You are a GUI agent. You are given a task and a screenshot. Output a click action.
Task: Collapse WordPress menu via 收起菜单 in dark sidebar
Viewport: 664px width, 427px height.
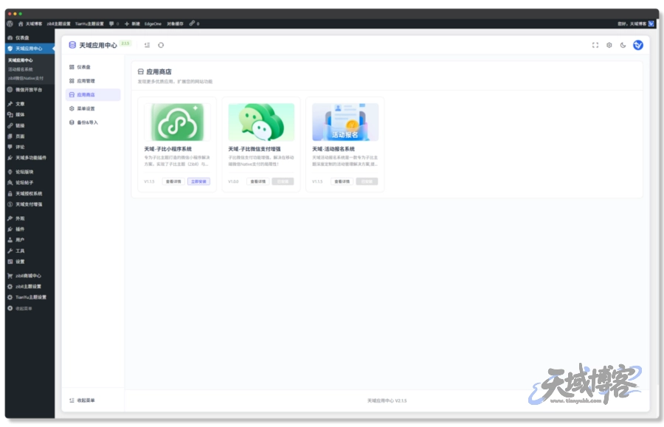[x=30, y=308]
